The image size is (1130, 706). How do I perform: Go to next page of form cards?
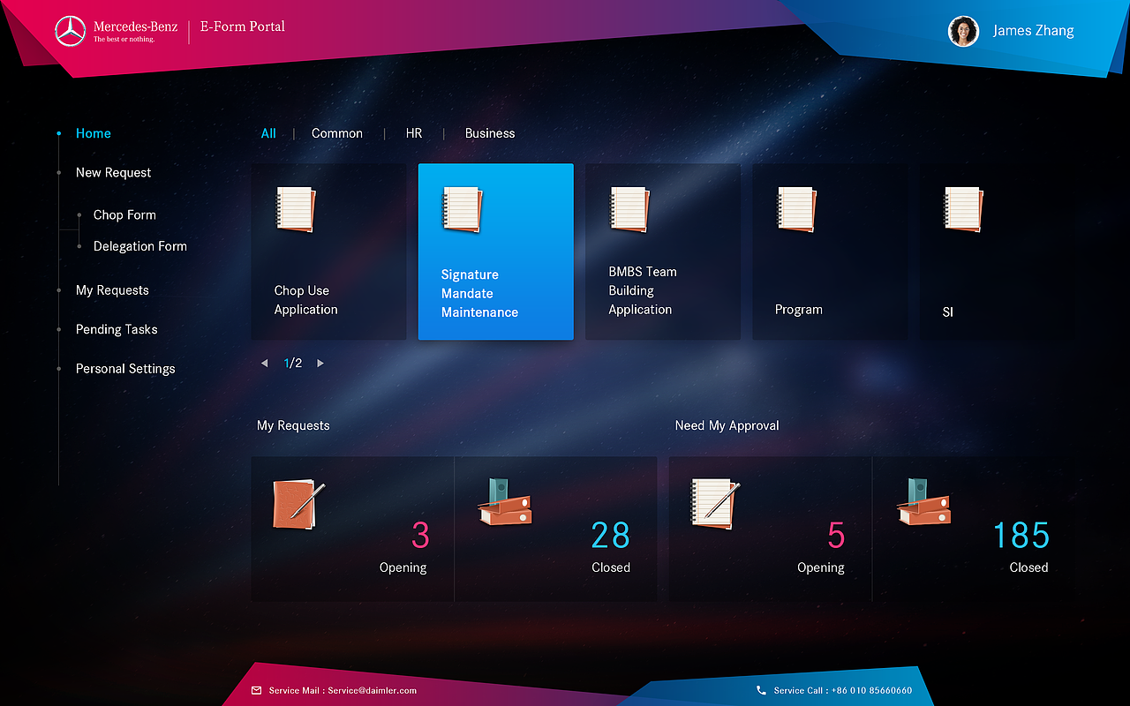[320, 364]
